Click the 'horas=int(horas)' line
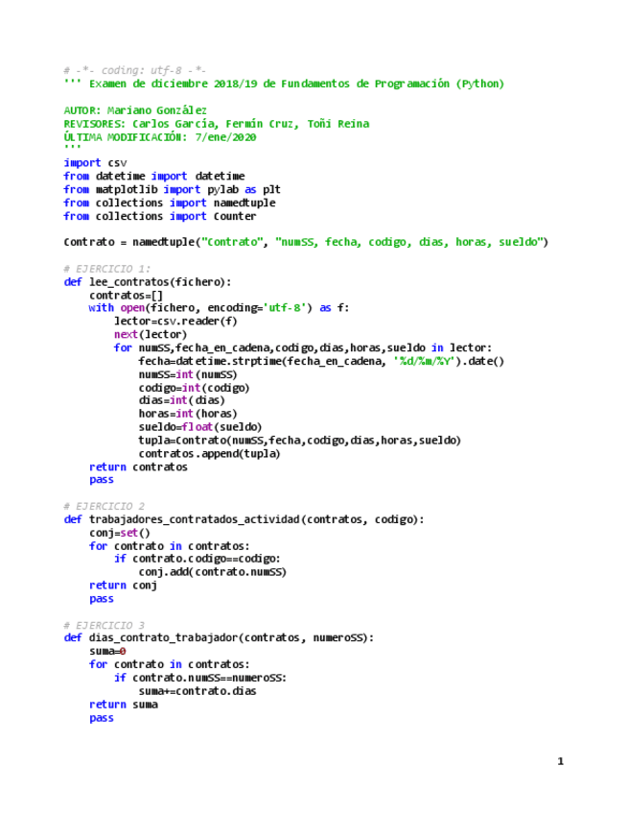 [188, 414]
